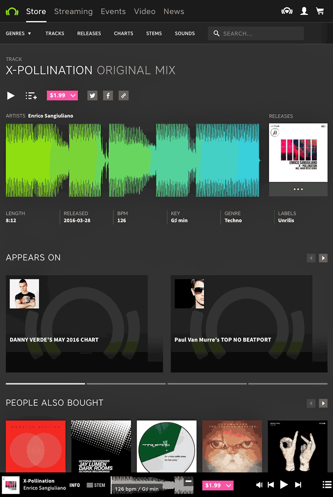Click Paul Van Murre's sunglasses avatar photo
Image resolution: width=333 pixels, height=497 pixels.
point(189,294)
